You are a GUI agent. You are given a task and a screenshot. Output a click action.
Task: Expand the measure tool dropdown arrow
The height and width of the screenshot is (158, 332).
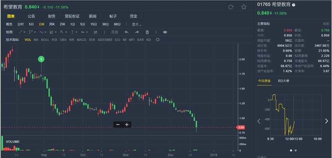point(77,32)
